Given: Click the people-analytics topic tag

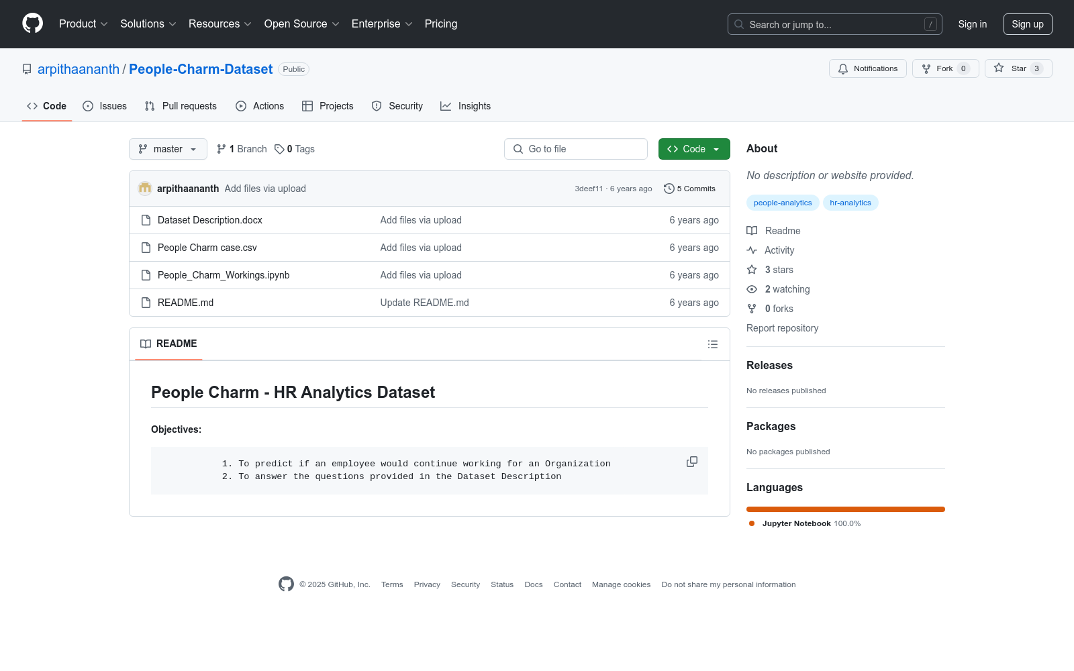Looking at the screenshot, I should tap(783, 203).
